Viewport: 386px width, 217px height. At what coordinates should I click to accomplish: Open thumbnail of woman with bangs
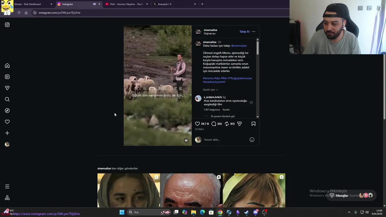coord(254,190)
